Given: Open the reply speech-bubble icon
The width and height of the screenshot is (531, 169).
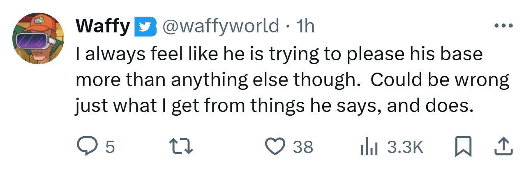Looking at the screenshot, I should [86, 146].
